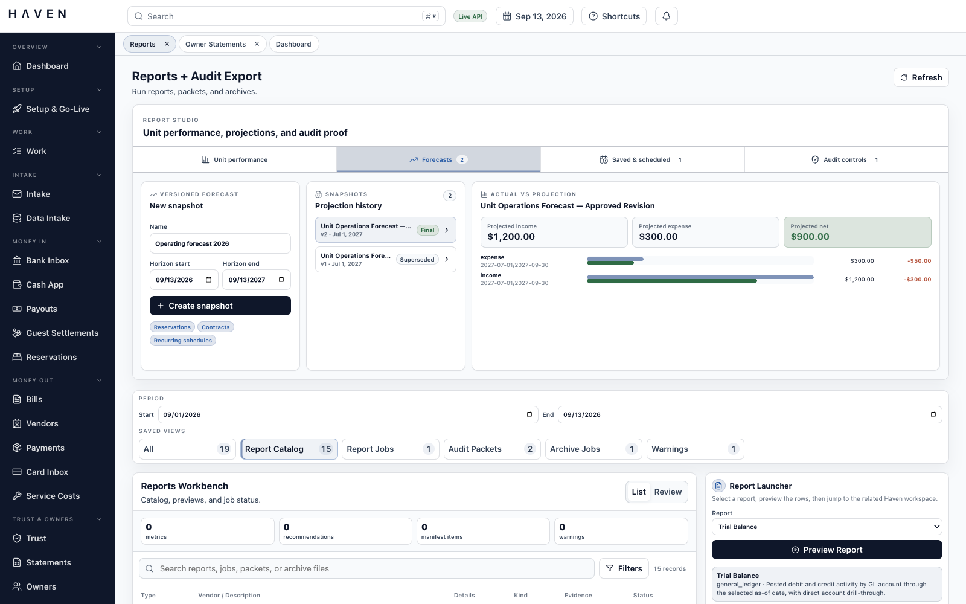Screen dimensions: 966x604
Task: Switch workbench to Review view
Action: pyautogui.click(x=668, y=492)
